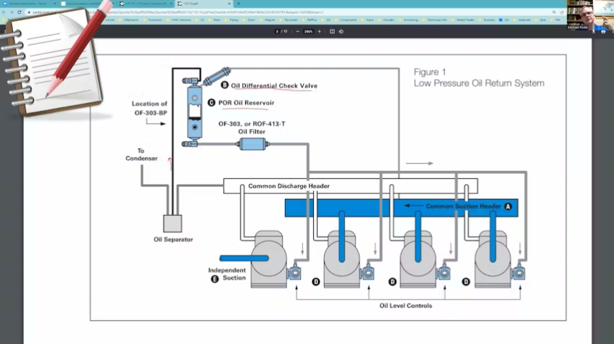Click the PDF zoom percentage field
614x344 pixels.
[309, 31]
